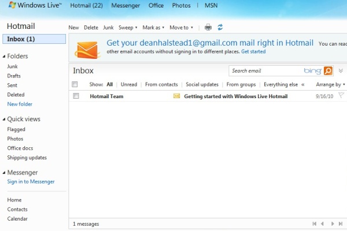The height and width of the screenshot is (231, 347).
Task: Filter by From contacts
Action: tap(161, 84)
